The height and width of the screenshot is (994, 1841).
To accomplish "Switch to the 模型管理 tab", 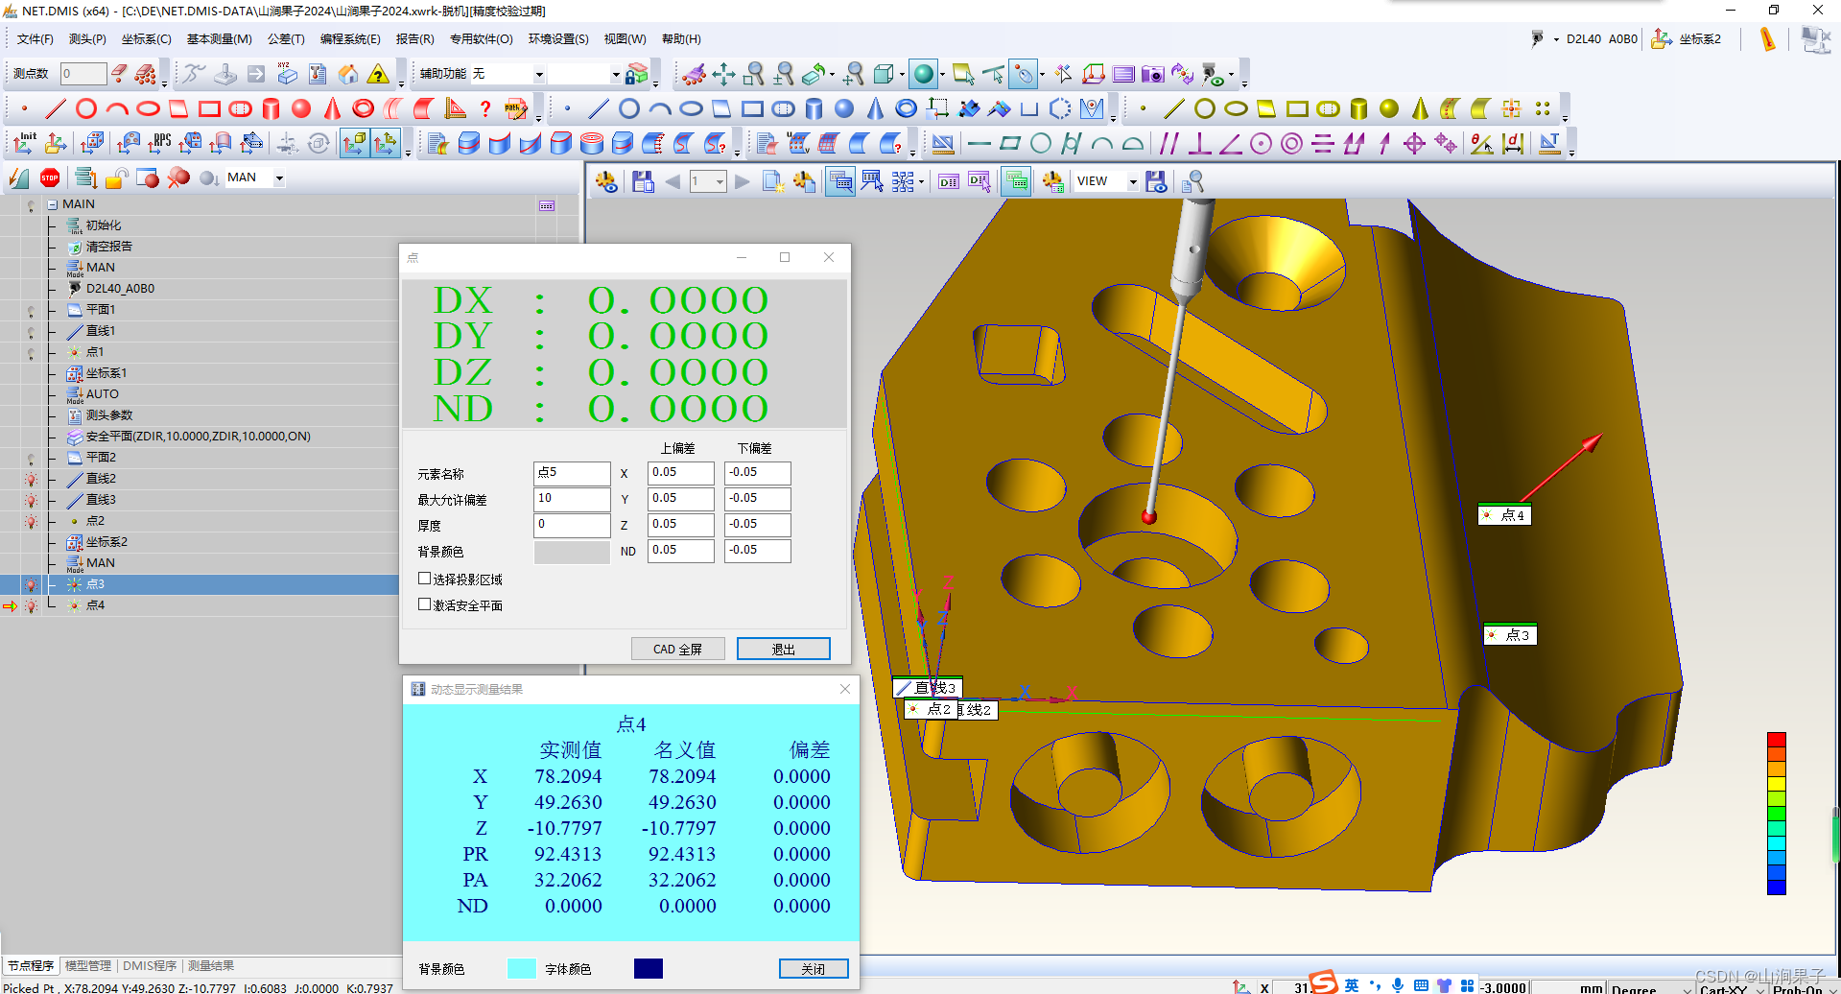I will 88,965.
